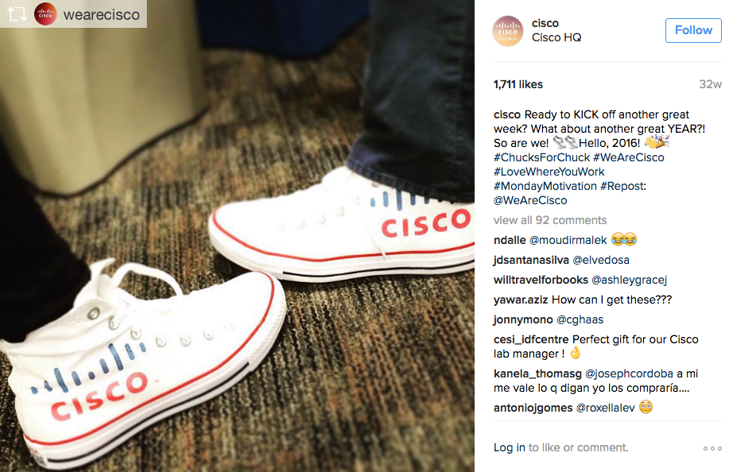The width and height of the screenshot is (729, 472).
Task: Click the repost arrows icon
Action: [17, 14]
